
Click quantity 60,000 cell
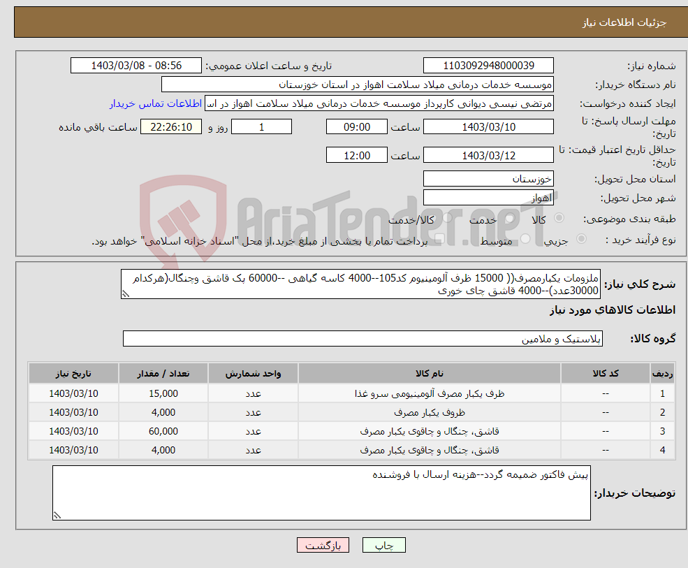[x=163, y=432]
